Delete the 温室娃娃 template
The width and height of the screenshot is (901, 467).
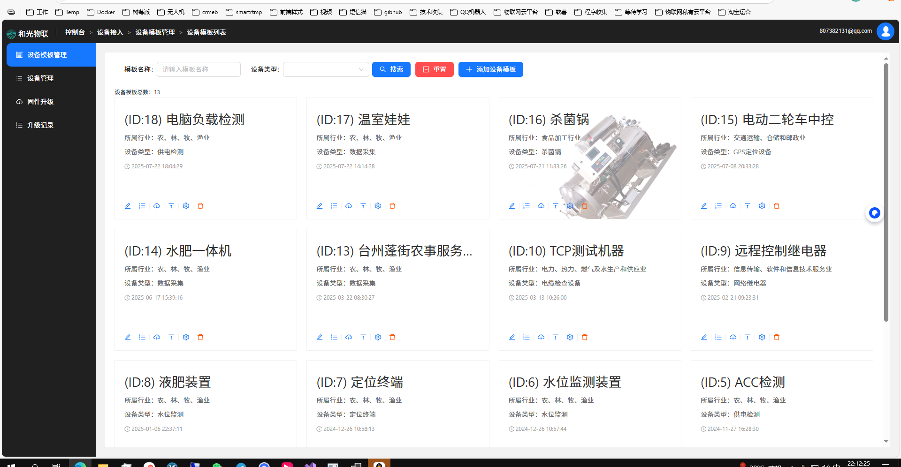[392, 206]
